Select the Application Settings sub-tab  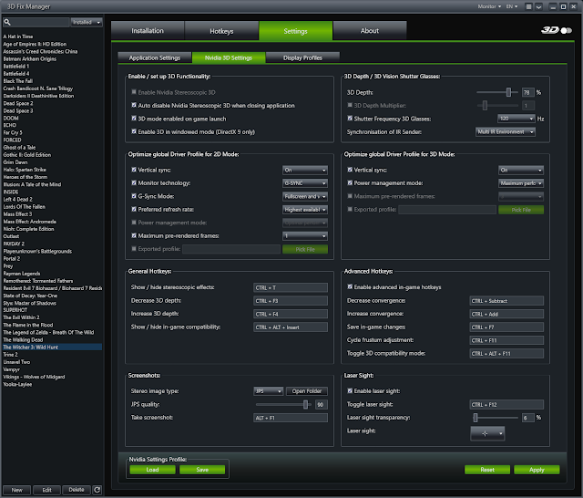155,57
